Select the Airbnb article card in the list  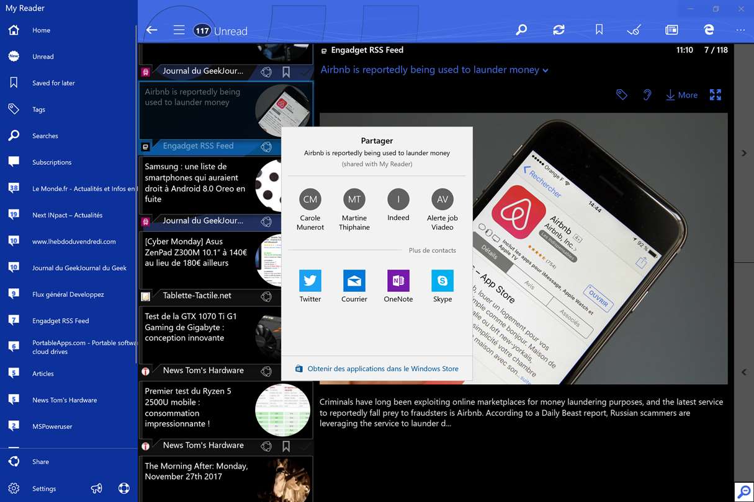(226, 110)
